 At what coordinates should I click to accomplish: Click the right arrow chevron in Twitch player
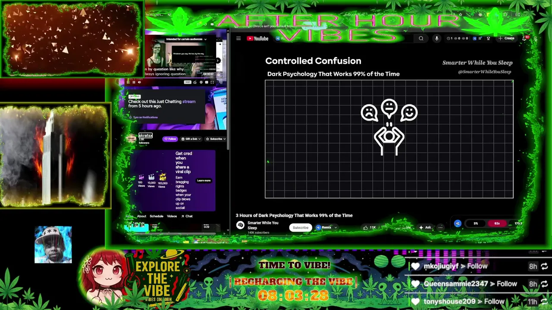[217, 61]
